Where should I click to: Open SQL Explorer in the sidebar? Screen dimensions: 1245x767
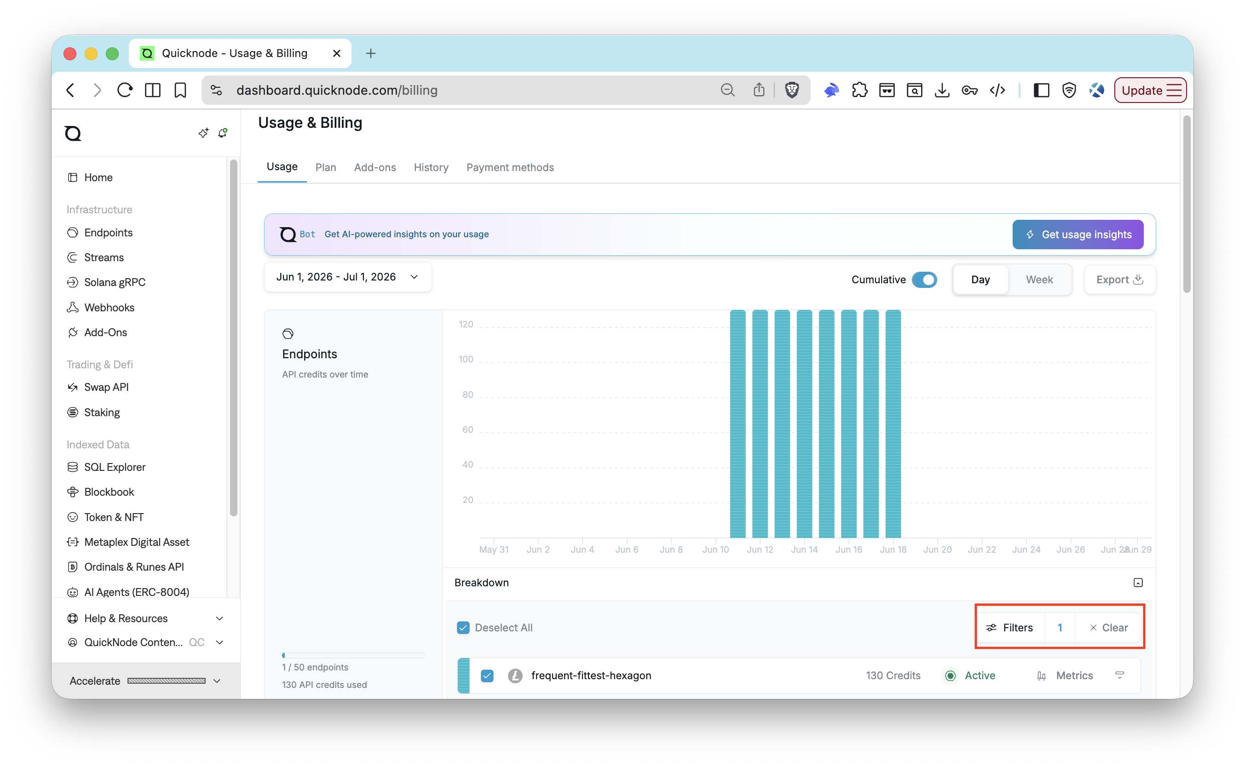pyautogui.click(x=106, y=468)
